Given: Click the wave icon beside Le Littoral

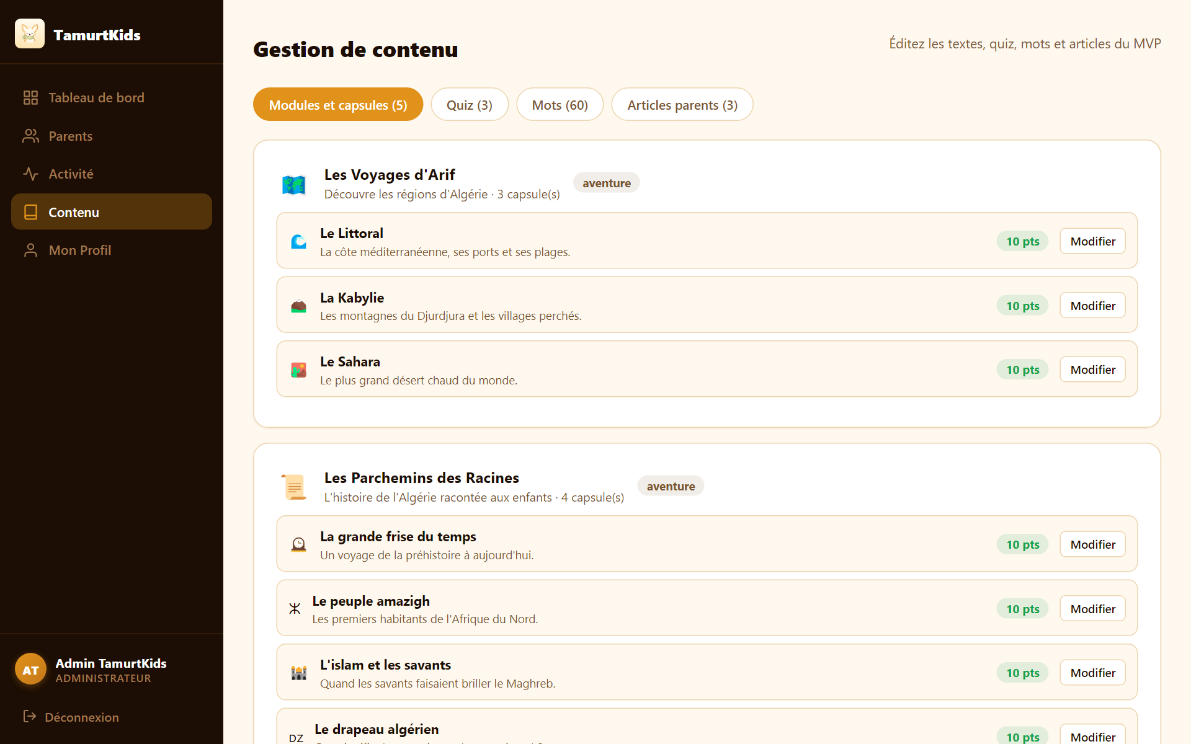Looking at the screenshot, I should [298, 241].
